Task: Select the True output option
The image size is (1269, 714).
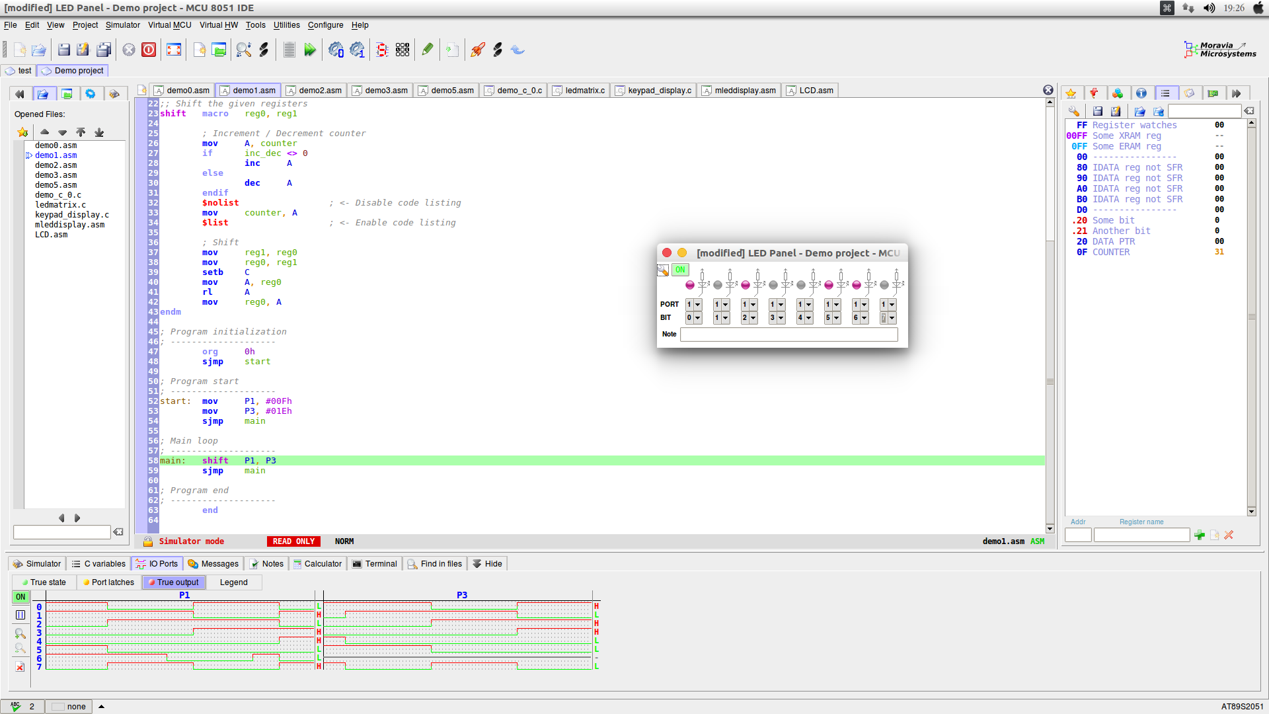Action: click(x=174, y=582)
